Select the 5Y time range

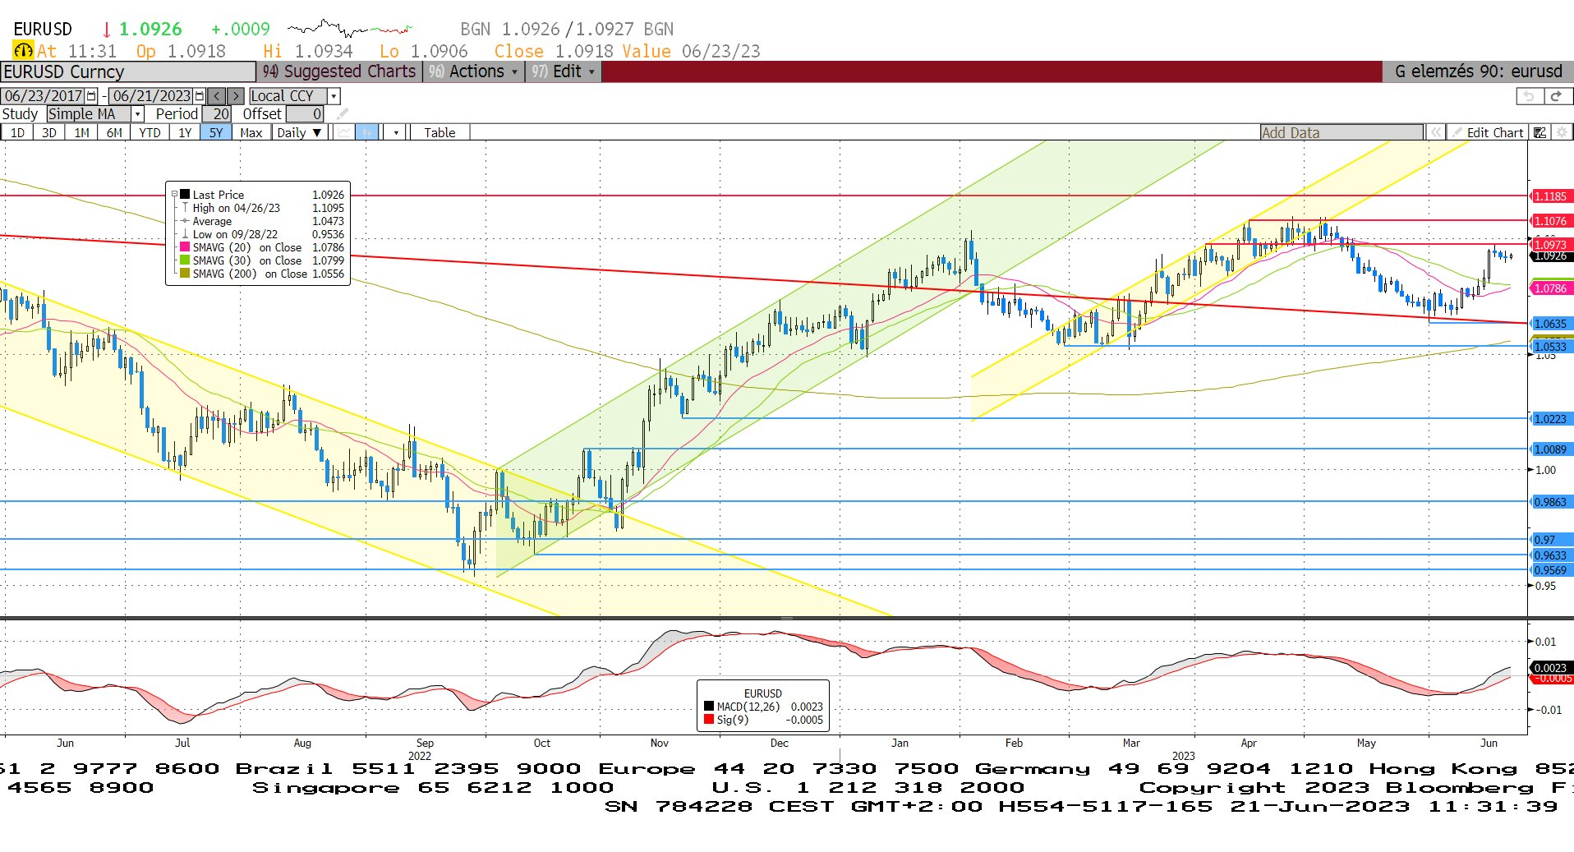(216, 132)
